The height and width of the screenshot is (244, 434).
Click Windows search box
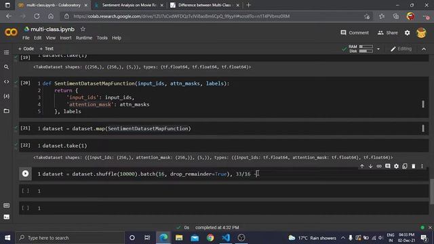(70, 238)
